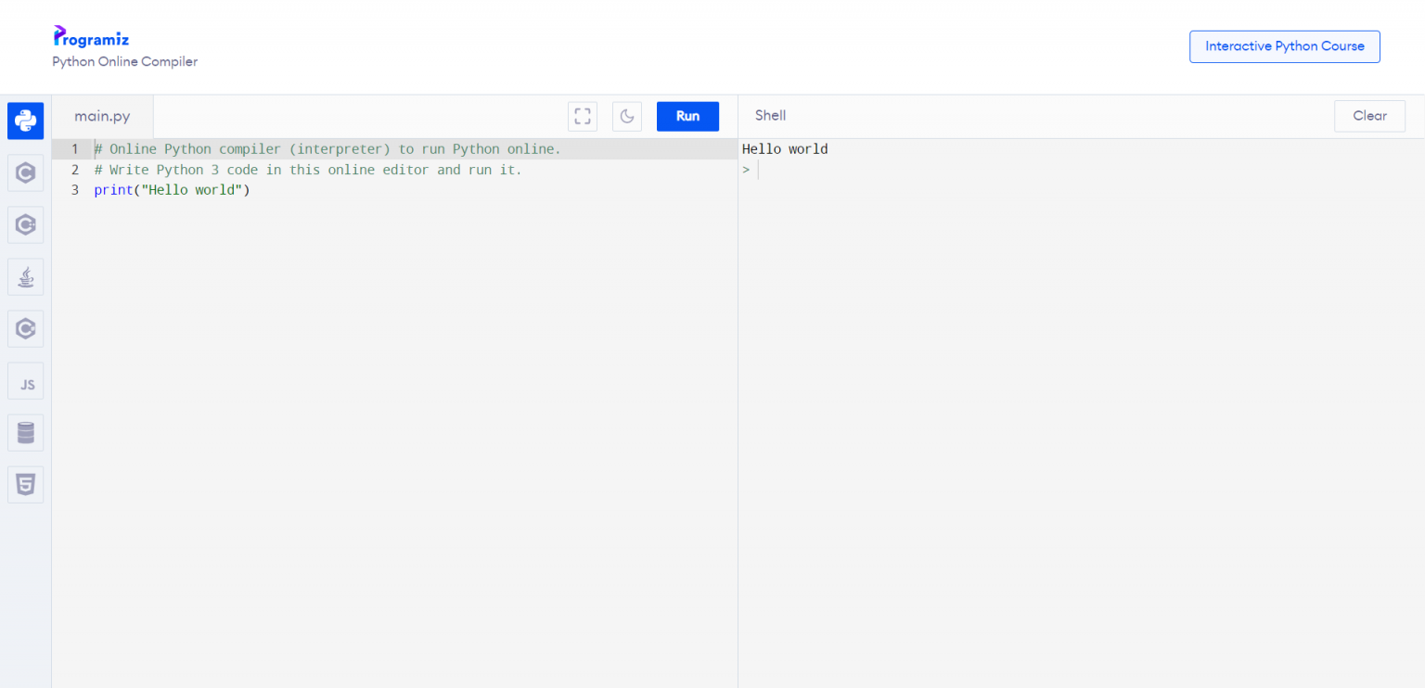Clear the shell output
The height and width of the screenshot is (688, 1425).
coord(1369,116)
